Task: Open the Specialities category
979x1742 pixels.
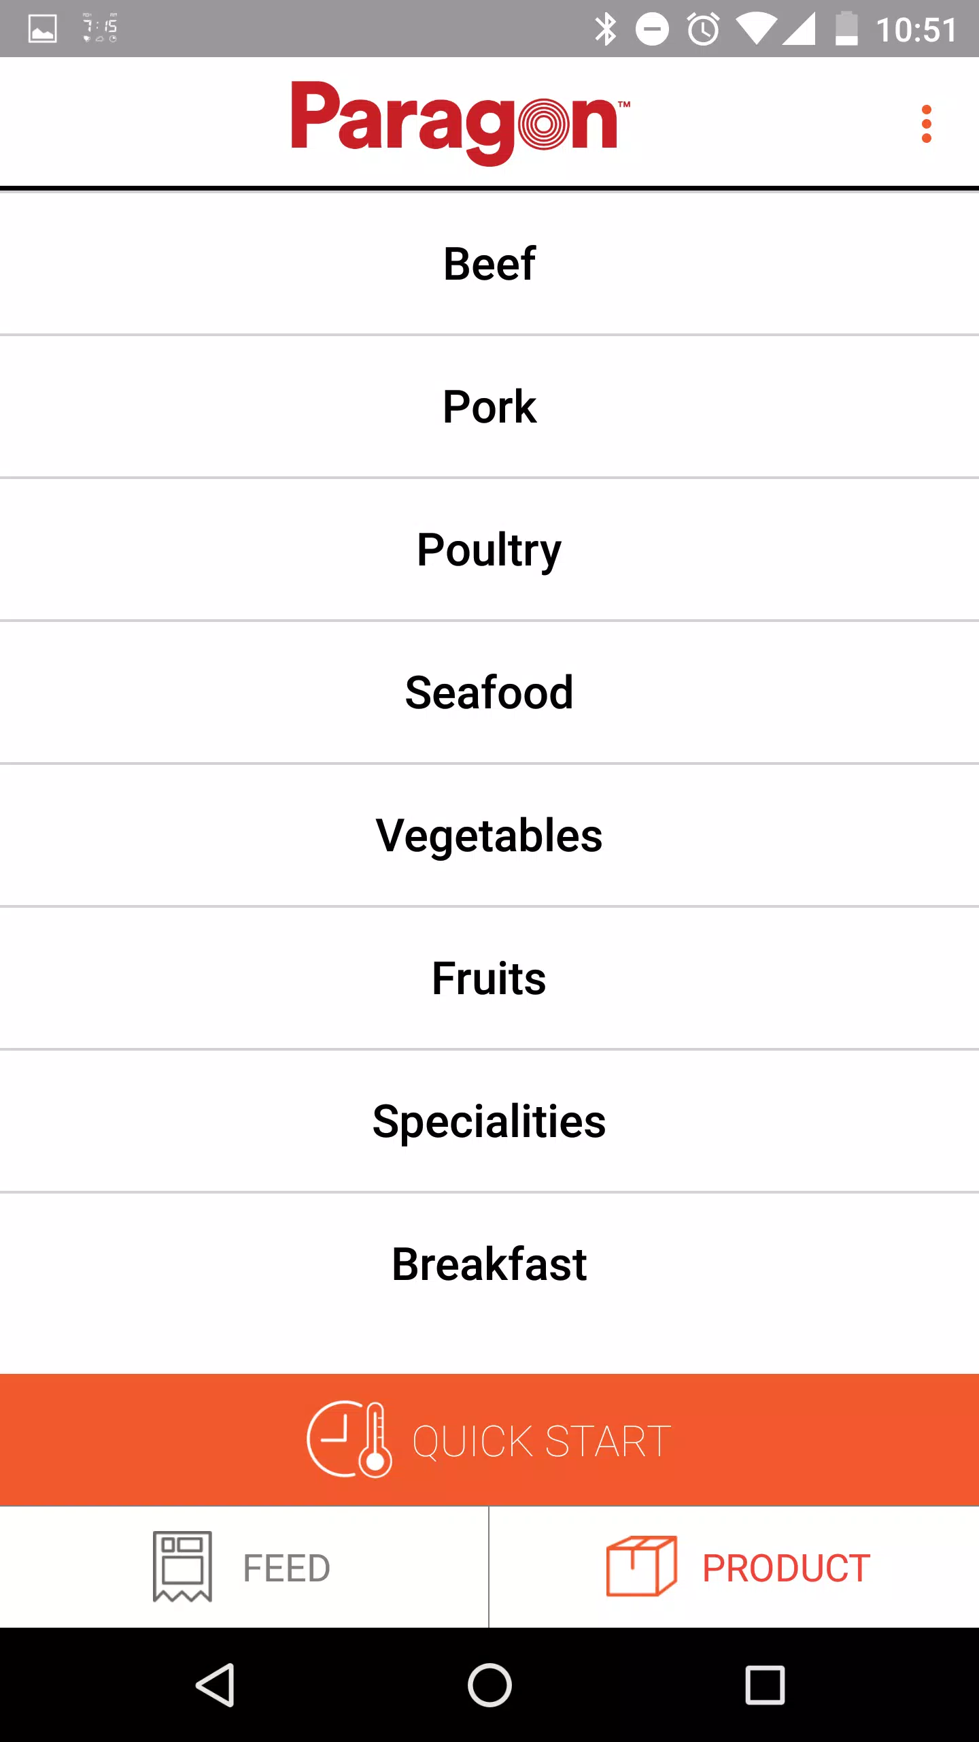Action: 489,1121
